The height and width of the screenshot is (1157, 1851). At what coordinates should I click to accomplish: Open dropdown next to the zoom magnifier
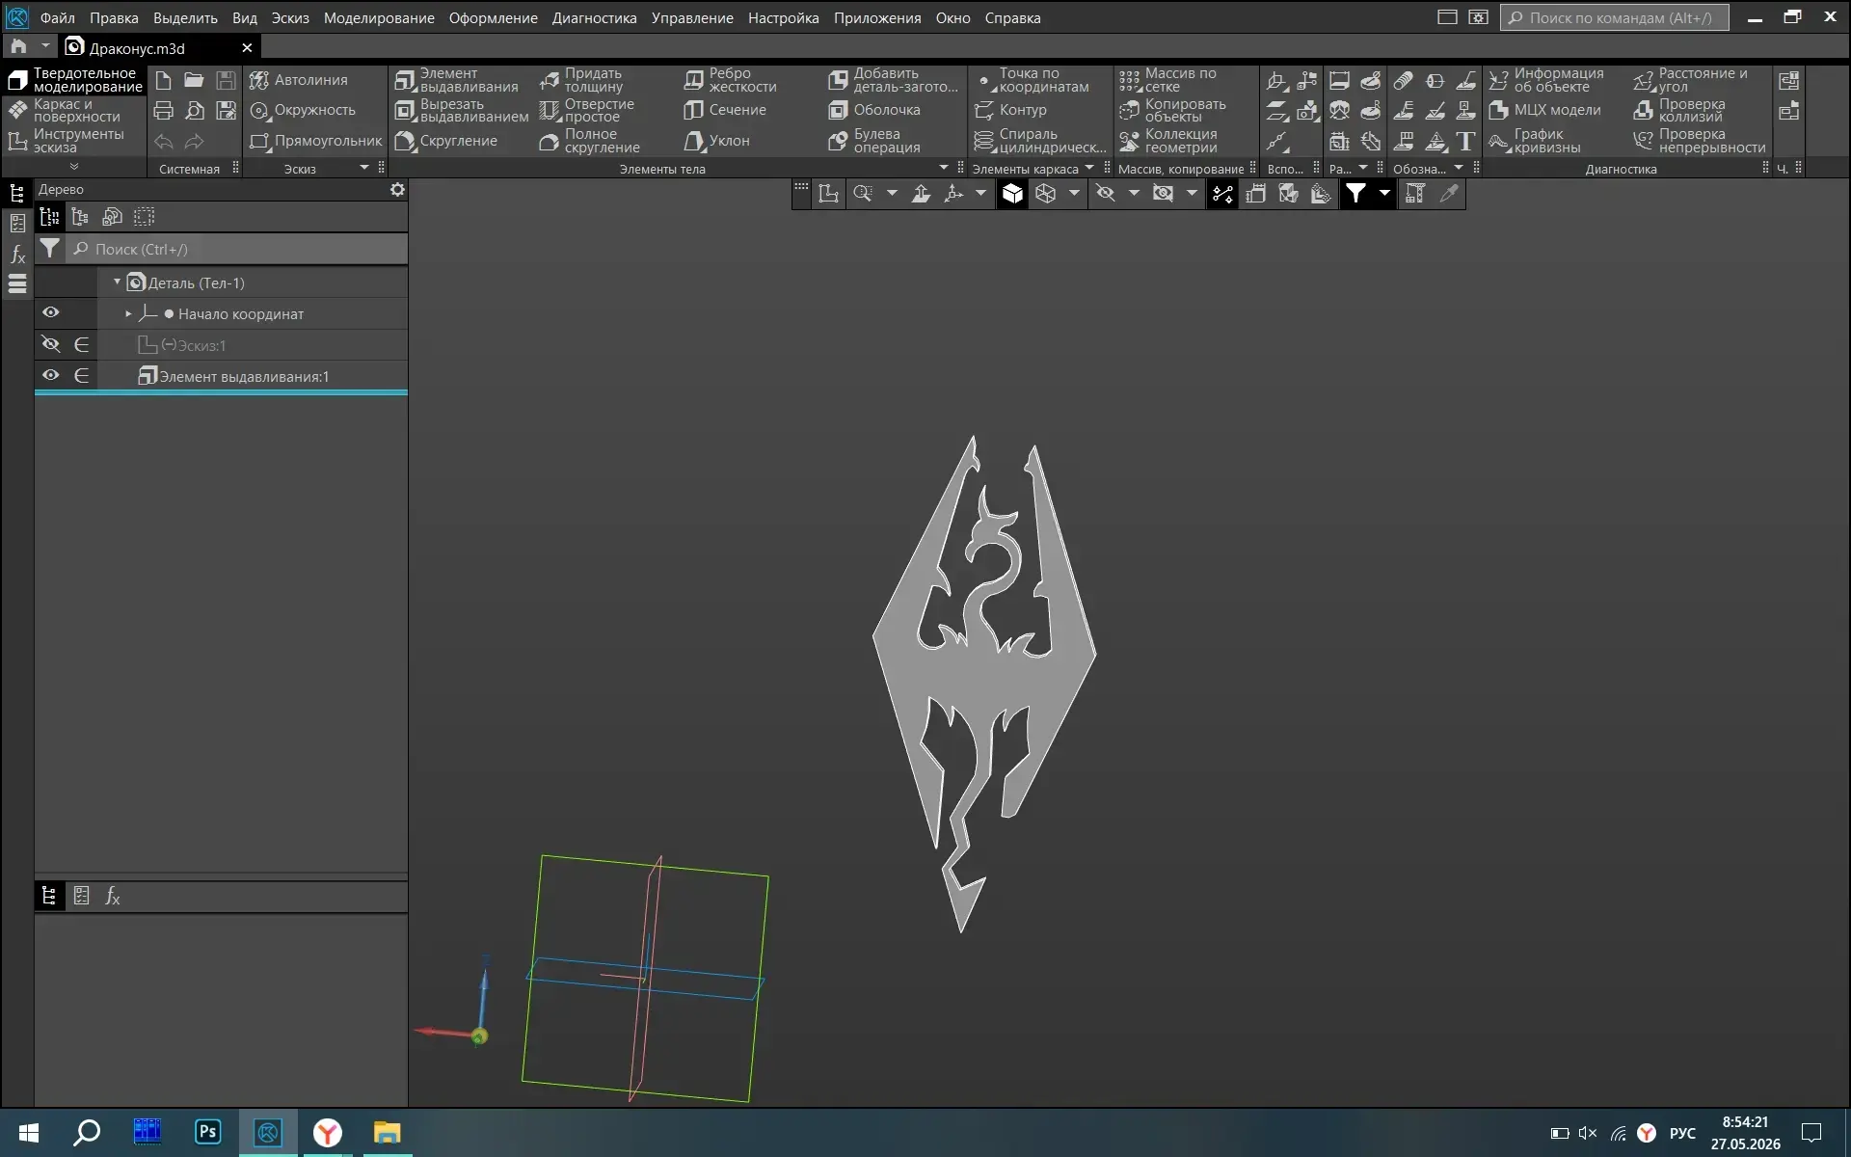click(892, 194)
